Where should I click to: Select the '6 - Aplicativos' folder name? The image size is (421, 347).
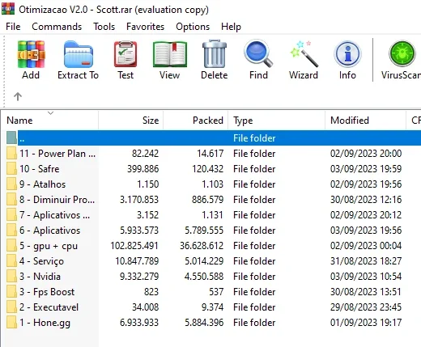[x=49, y=231]
